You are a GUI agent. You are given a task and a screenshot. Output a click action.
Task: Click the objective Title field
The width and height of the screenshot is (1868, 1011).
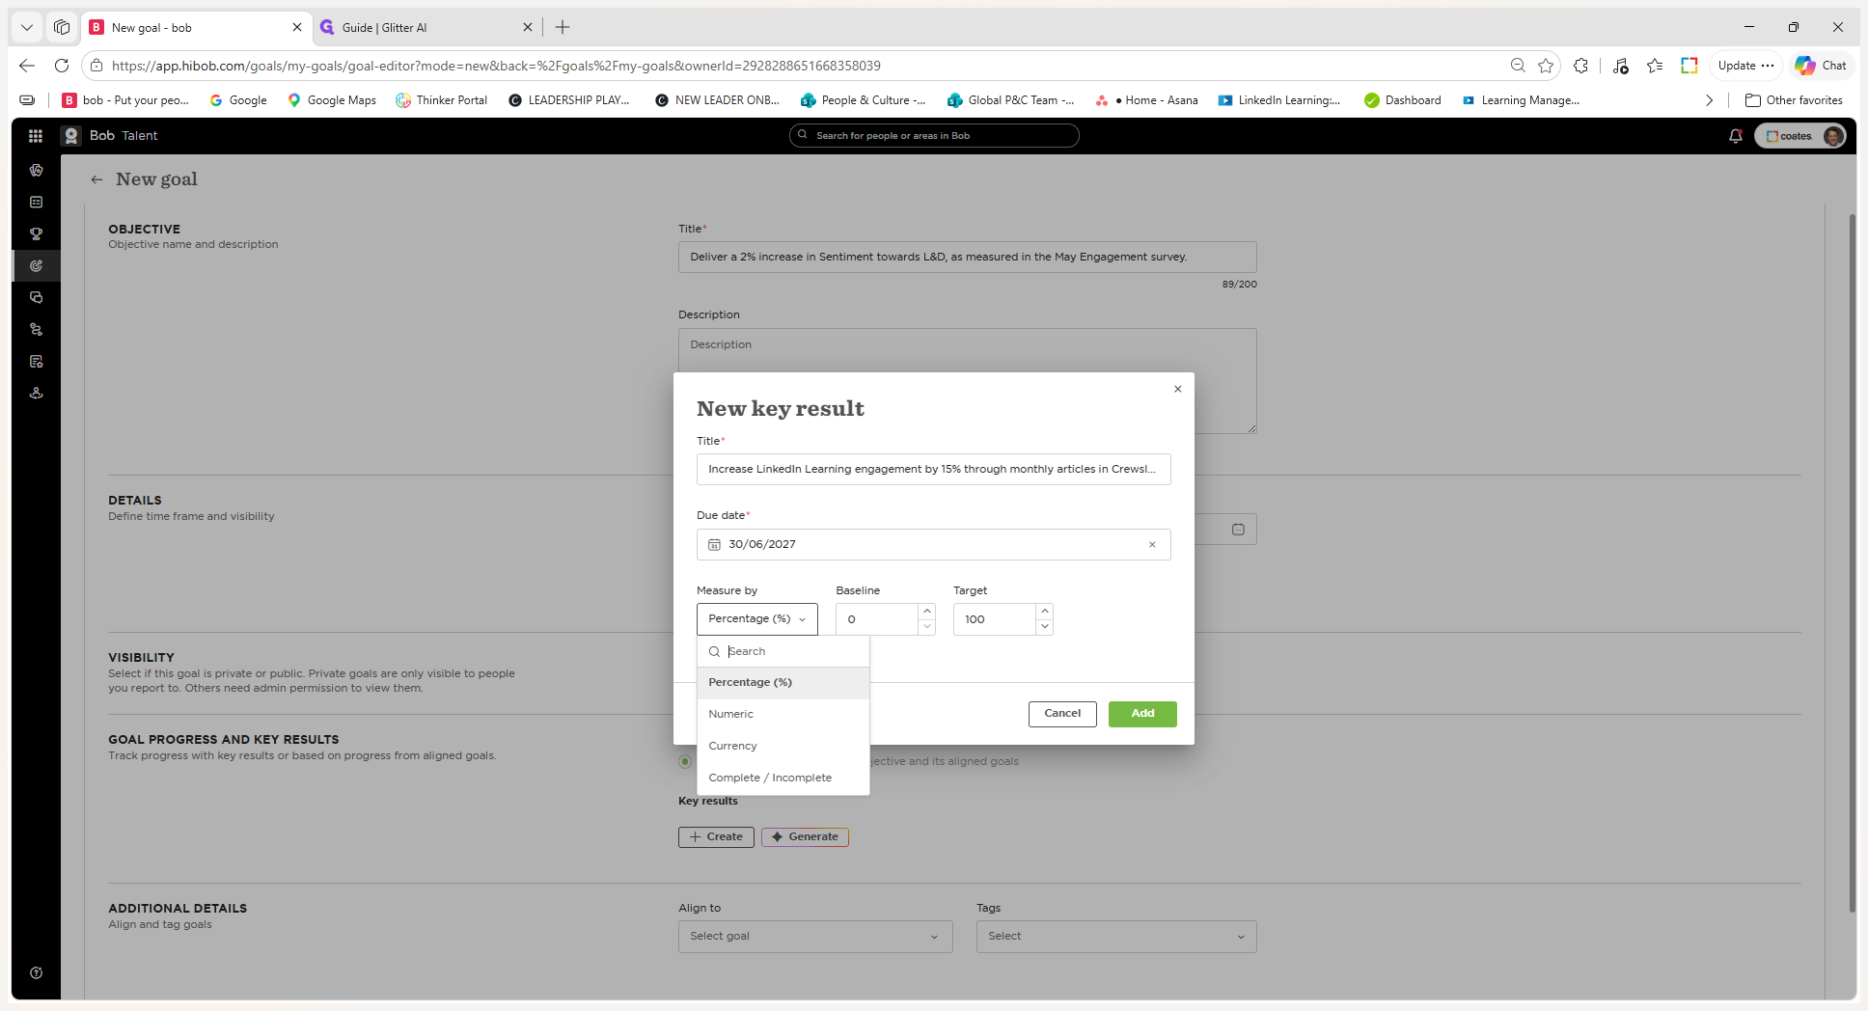click(x=967, y=257)
